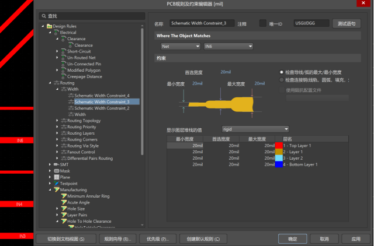Image resolution: width=374 pixels, height=246 pixels.
Task: Select check connected copper width radio option
Action: pyautogui.click(x=282, y=79)
